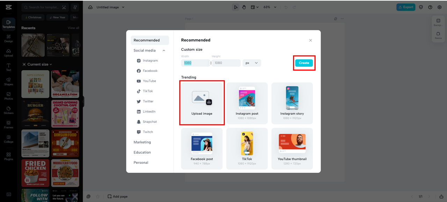
Task: Open the Personal category
Action: [141, 162]
